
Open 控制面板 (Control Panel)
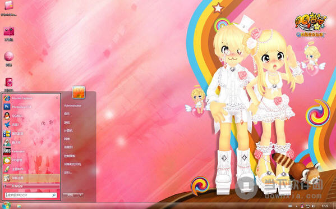coord(70,156)
